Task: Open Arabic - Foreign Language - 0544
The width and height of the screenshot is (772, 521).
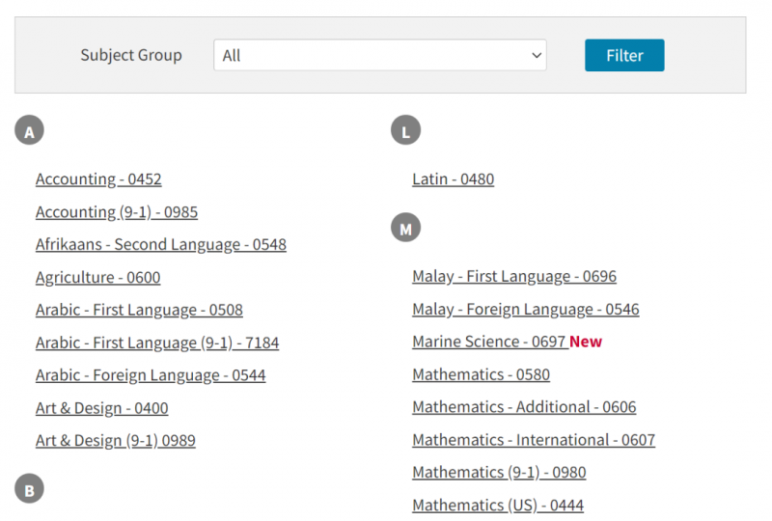Action: (151, 375)
